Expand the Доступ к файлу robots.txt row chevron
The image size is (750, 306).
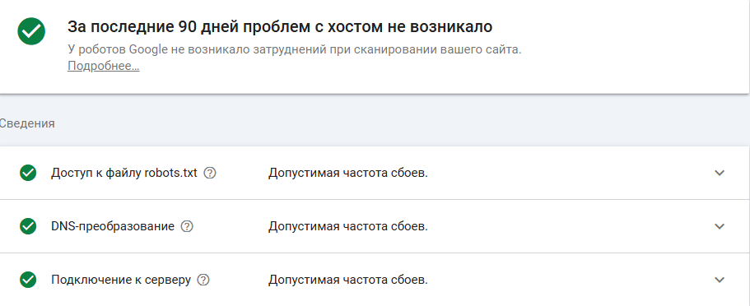tap(720, 173)
